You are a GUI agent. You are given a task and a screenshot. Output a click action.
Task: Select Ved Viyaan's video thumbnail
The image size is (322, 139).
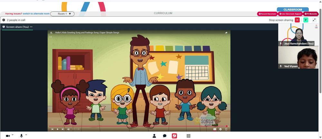tap(298, 57)
